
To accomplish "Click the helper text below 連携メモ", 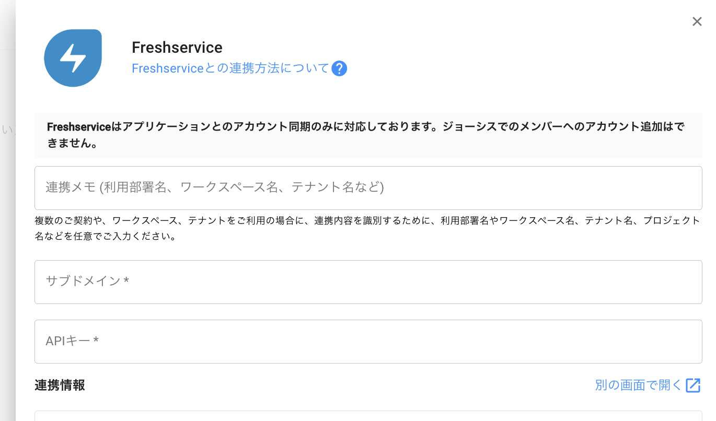I will pos(368,228).
